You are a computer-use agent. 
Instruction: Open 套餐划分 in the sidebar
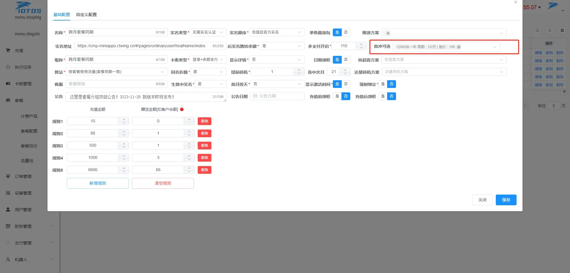click(29, 146)
